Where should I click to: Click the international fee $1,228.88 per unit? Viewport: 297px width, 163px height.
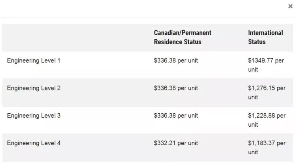coord(267,120)
